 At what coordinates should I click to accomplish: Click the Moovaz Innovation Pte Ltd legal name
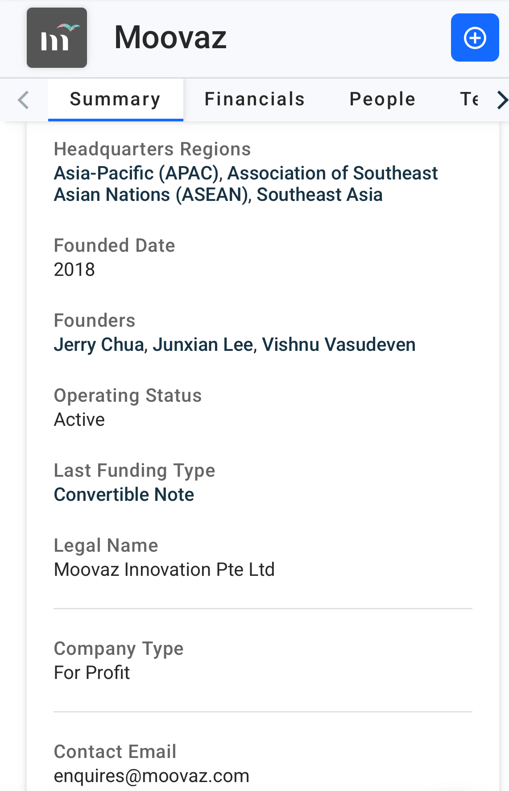(x=164, y=570)
